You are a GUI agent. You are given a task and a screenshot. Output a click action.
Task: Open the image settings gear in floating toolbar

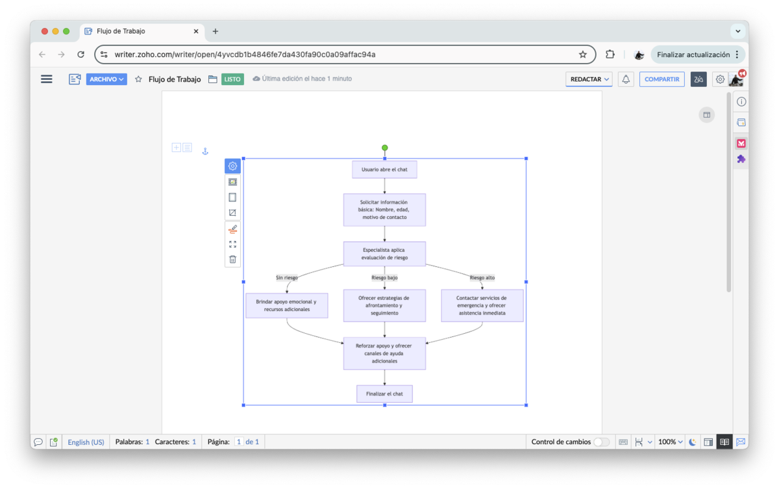click(x=232, y=166)
